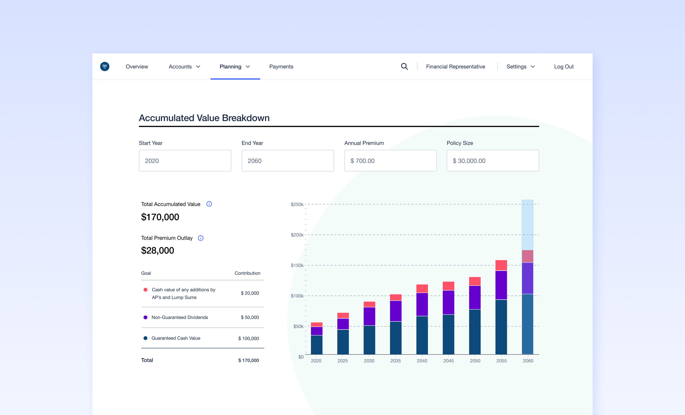The height and width of the screenshot is (415, 685).
Task: Edit the Annual Premium field
Action: tap(390, 161)
